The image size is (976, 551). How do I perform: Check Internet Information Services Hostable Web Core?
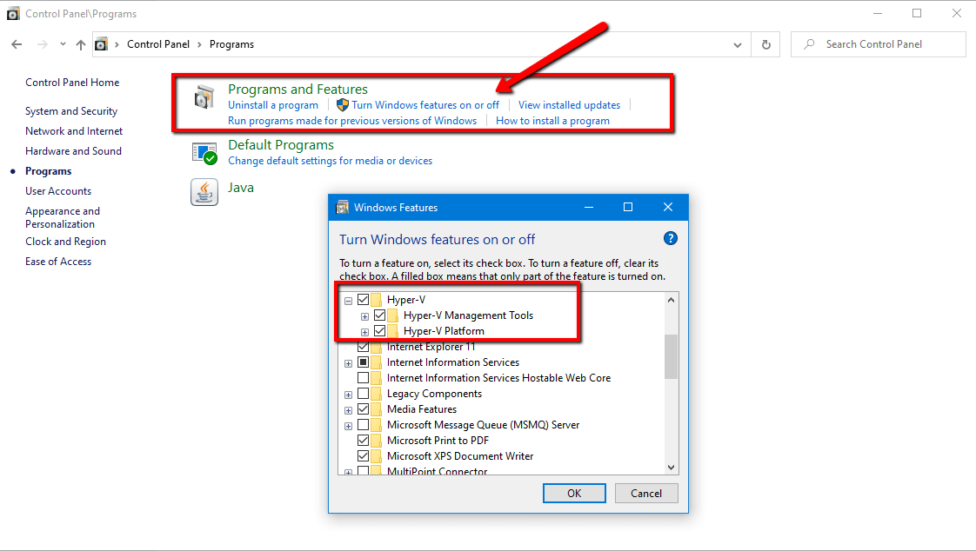(x=364, y=377)
